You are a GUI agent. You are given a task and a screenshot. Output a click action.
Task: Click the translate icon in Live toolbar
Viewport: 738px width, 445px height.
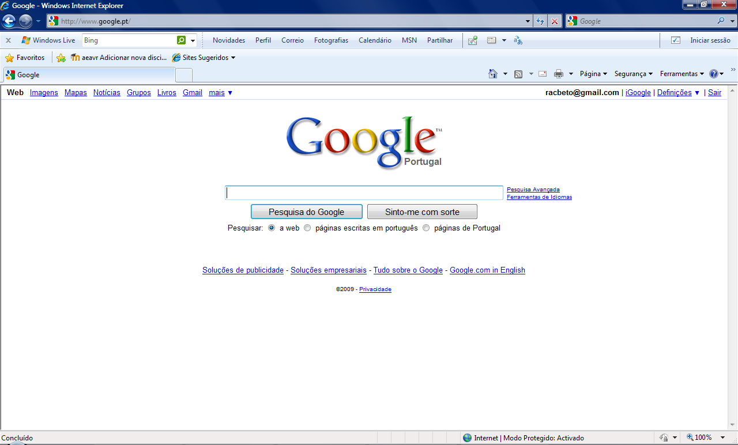pyautogui.click(x=518, y=40)
